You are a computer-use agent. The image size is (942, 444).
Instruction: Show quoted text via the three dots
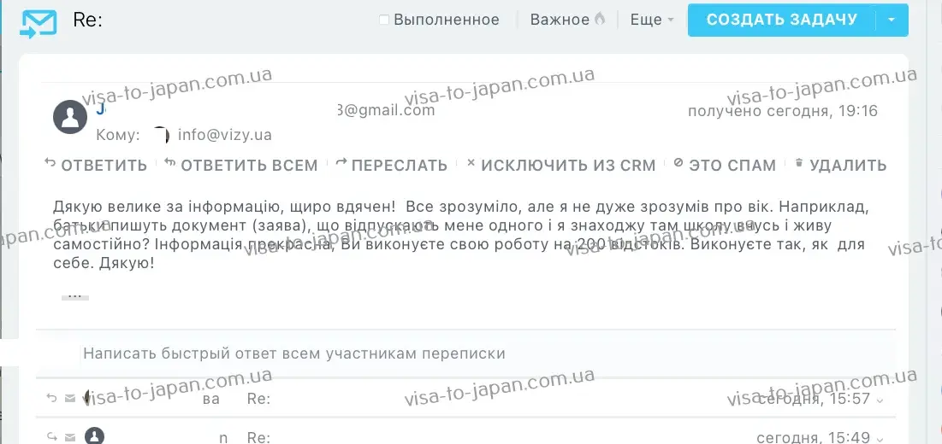click(x=74, y=295)
